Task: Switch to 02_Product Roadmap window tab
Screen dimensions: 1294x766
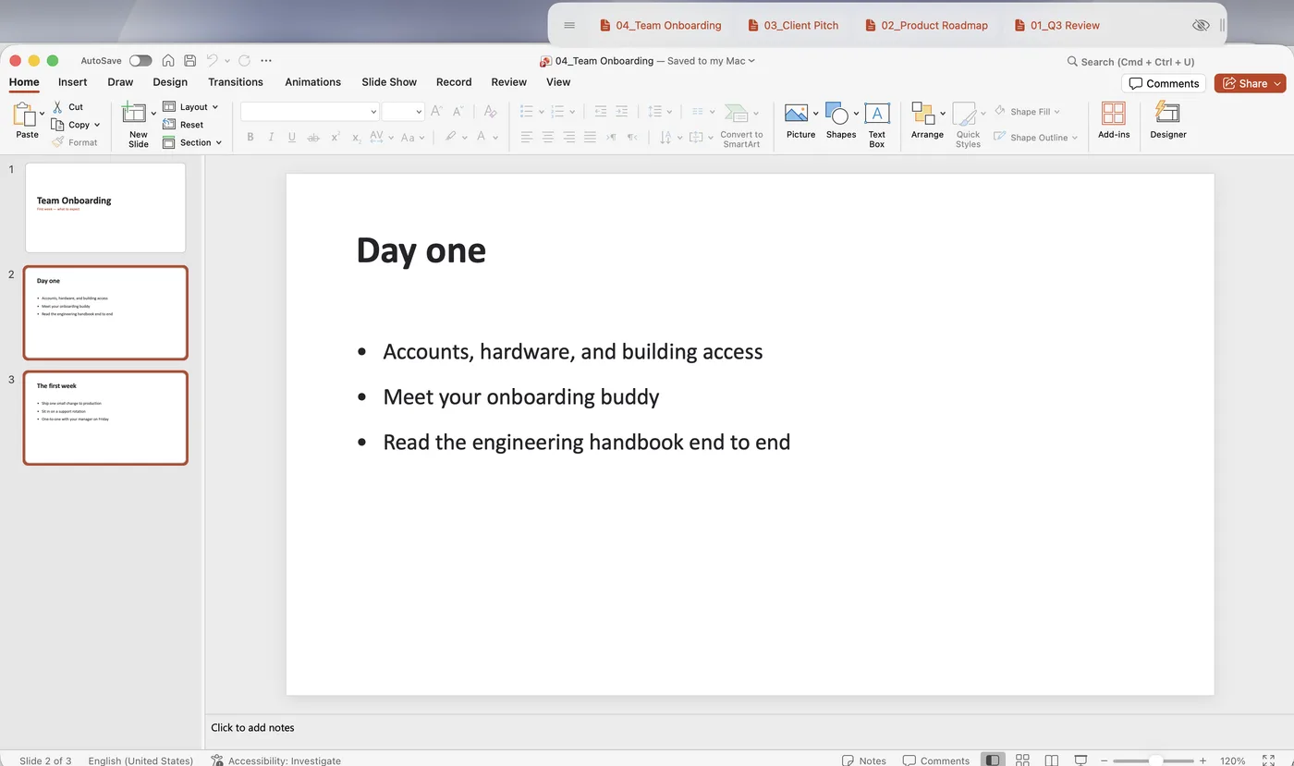Action: click(926, 25)
